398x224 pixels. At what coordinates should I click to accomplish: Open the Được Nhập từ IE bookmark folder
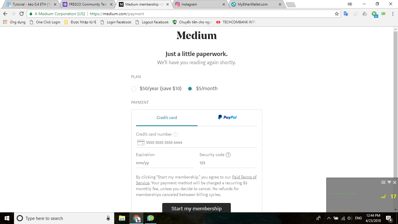(x=80, y=22)
